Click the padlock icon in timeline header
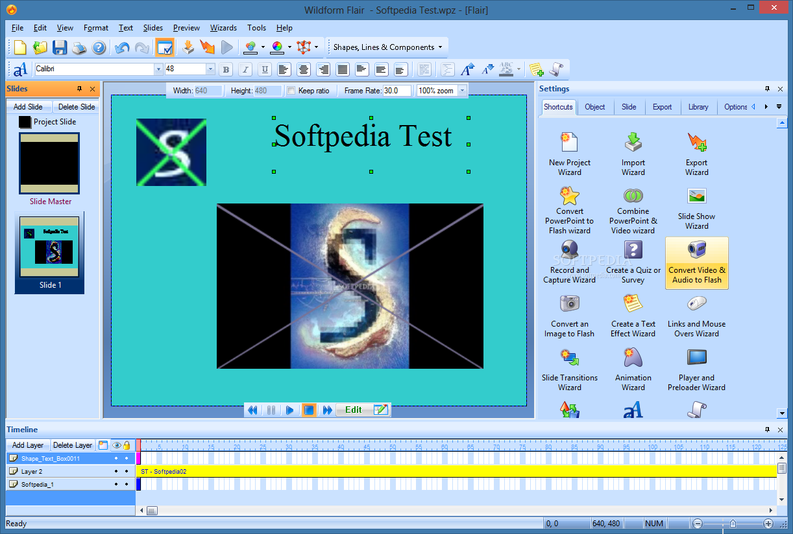 (127, 445)
